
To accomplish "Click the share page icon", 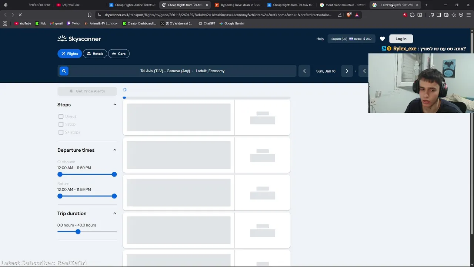I will (340, 15).
